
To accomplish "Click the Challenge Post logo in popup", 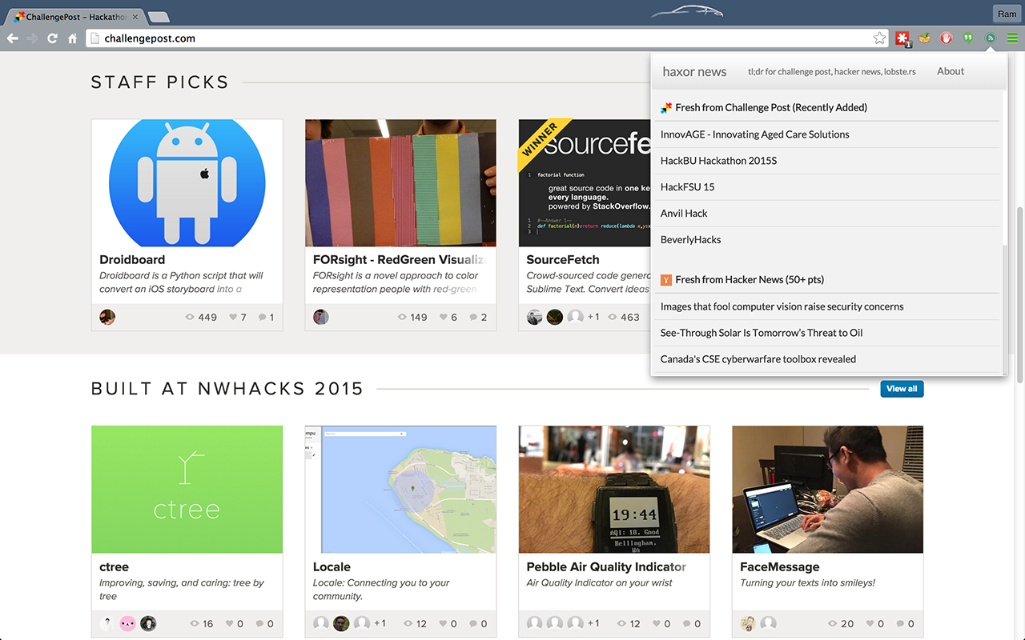I will pos(665,107).
